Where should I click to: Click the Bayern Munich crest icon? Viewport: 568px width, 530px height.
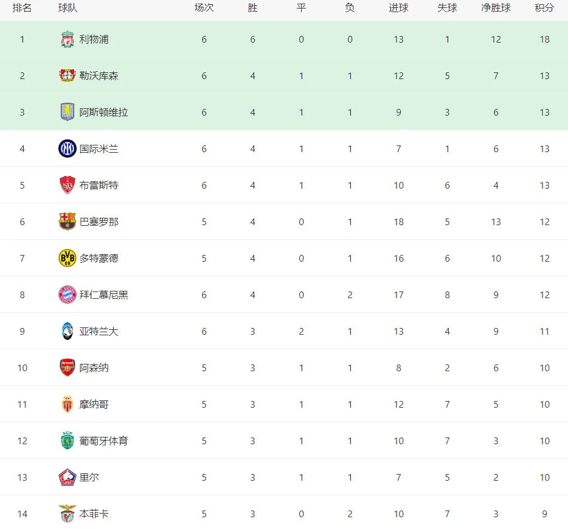click(x=68, y=295)
